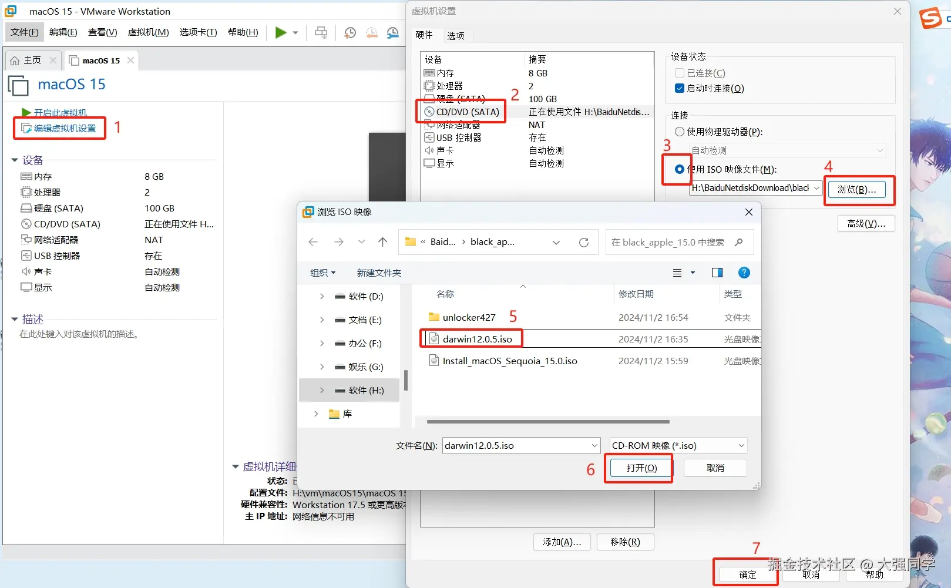Viewport: 951px width, 588px height.
Task: Collapse the 设备 section in VMware window
Action: 15,160
